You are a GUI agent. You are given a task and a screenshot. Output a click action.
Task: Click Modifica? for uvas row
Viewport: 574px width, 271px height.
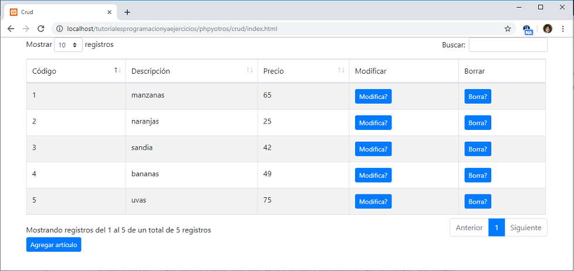373,201
